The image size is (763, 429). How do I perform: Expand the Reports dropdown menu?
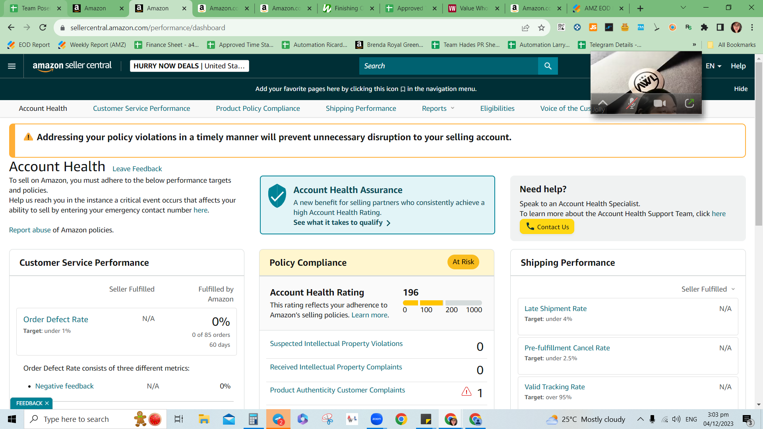pos(438,108)
